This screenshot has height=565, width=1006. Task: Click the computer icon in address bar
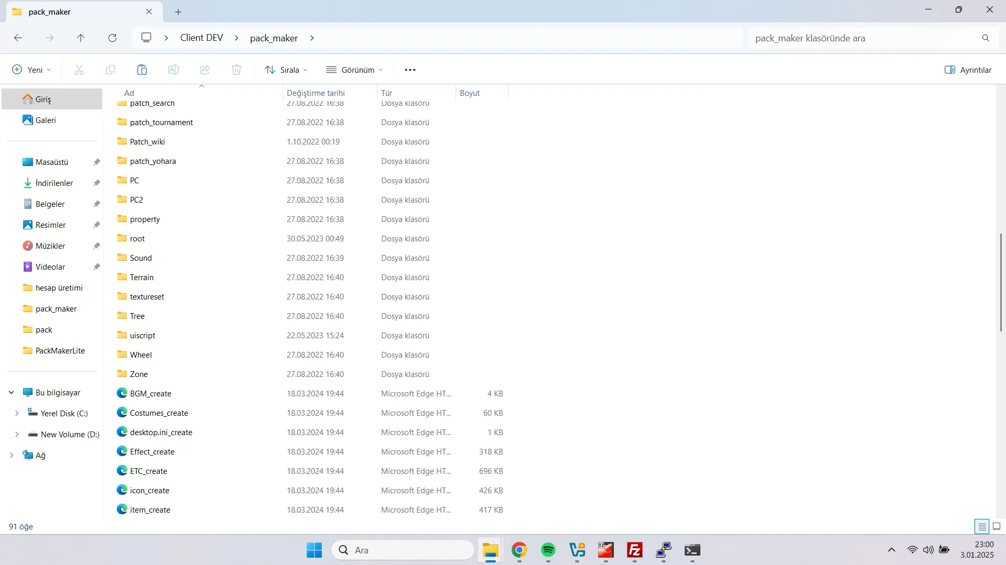point(146,38)
